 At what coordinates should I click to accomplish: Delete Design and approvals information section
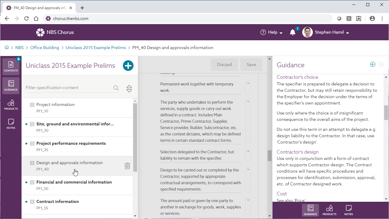click(x=127, y=166)
